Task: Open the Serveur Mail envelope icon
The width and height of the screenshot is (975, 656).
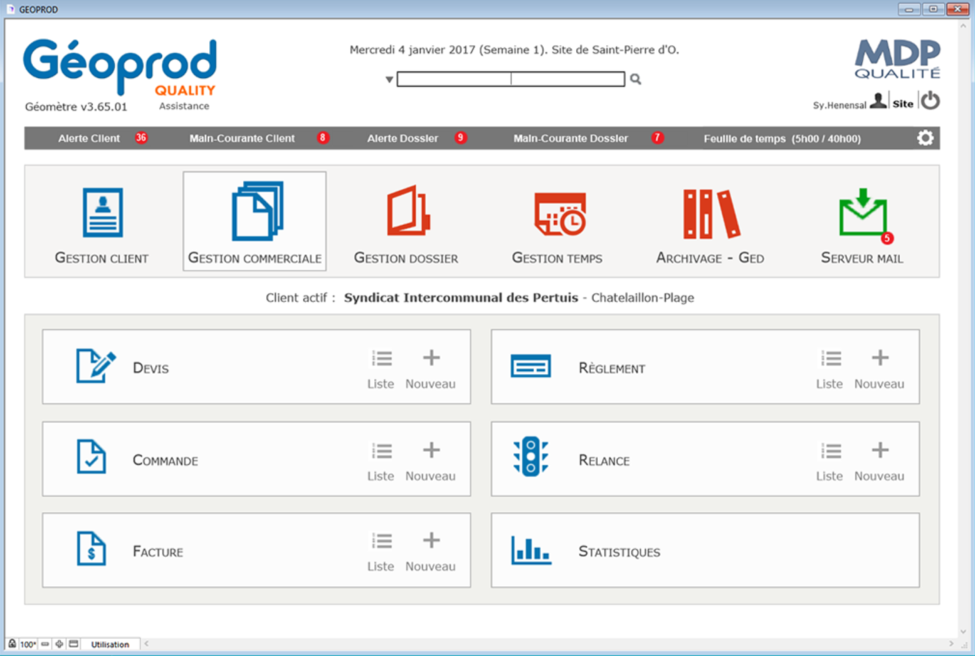Action: 862,214
